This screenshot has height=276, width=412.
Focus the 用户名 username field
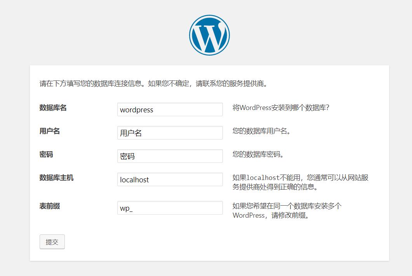[x=170, y=133]
